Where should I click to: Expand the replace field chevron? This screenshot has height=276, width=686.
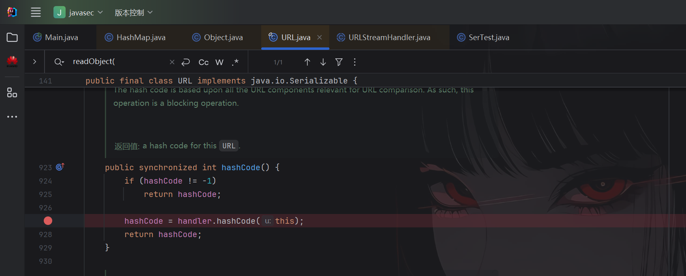pos(34,62)
